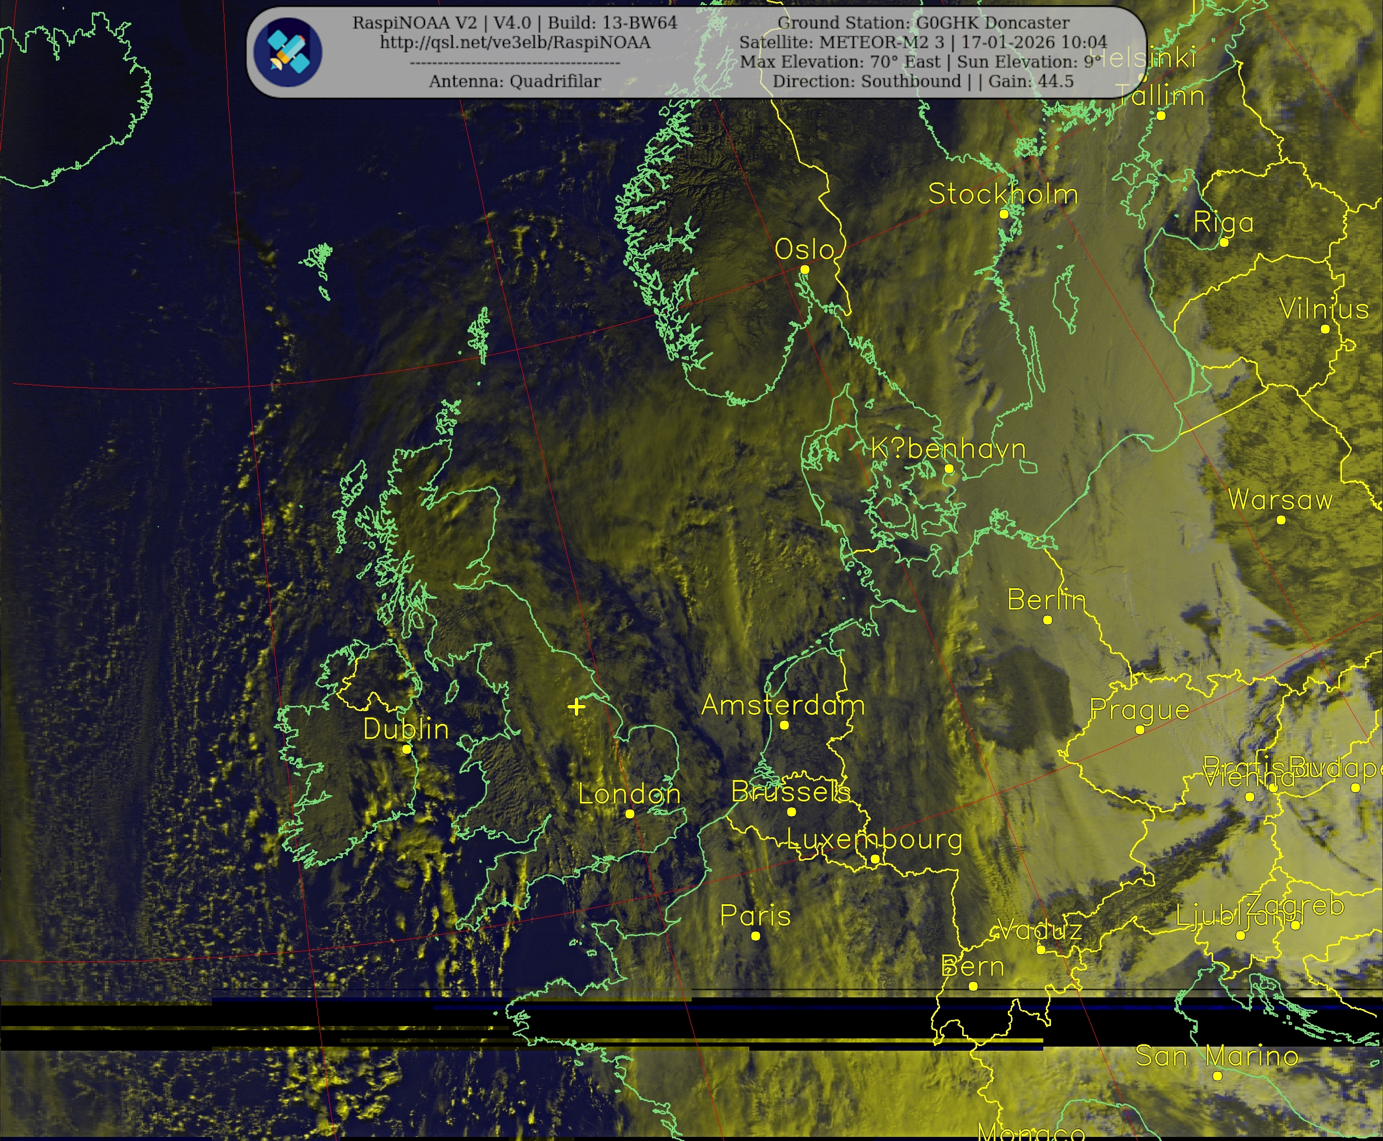The image size is (1383, 1141).
Task: Click the Dublin city dot marker
Action: [x=406, y=749]
